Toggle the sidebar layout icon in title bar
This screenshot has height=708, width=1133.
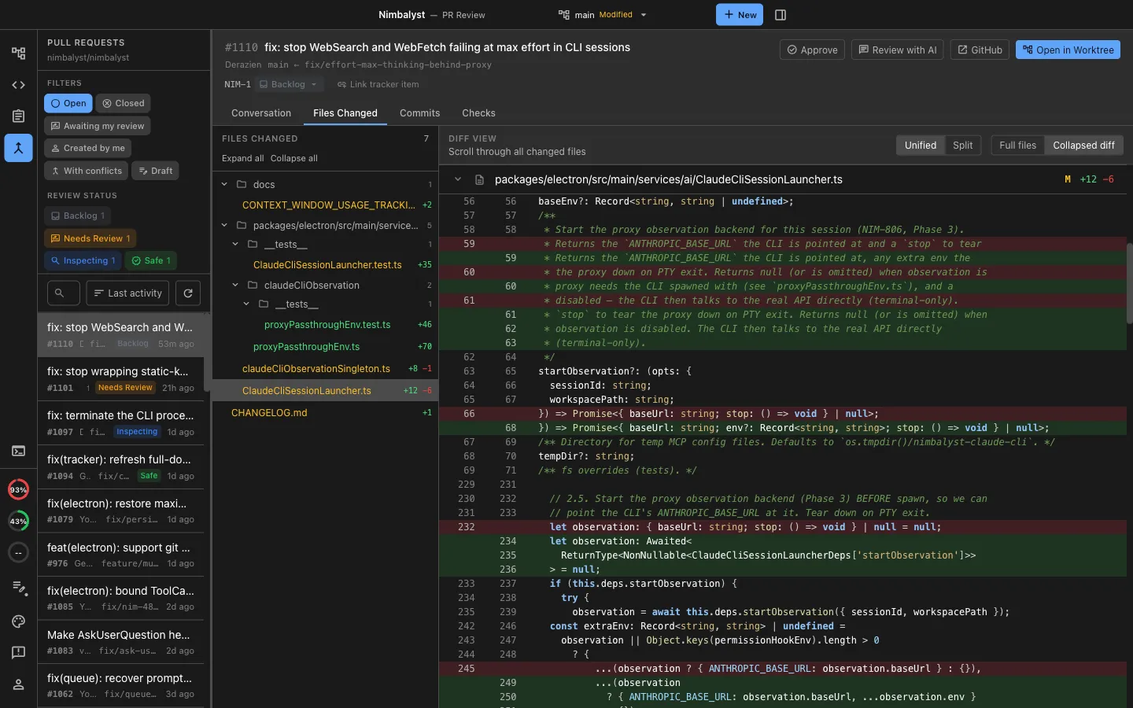781,15
